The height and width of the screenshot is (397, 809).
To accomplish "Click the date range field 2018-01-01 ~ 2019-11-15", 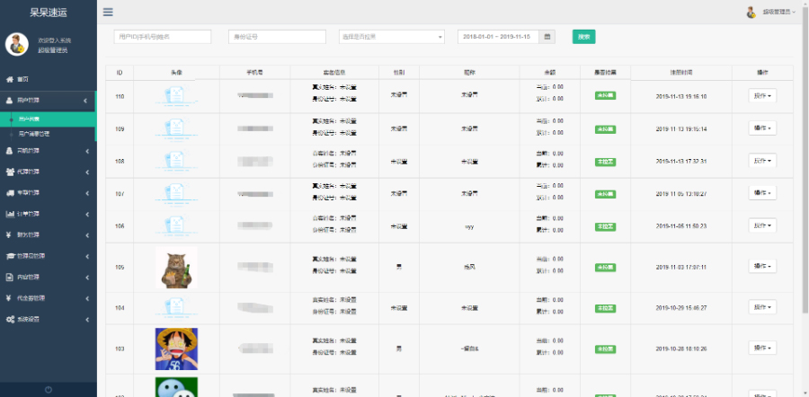I will point(499,37).
